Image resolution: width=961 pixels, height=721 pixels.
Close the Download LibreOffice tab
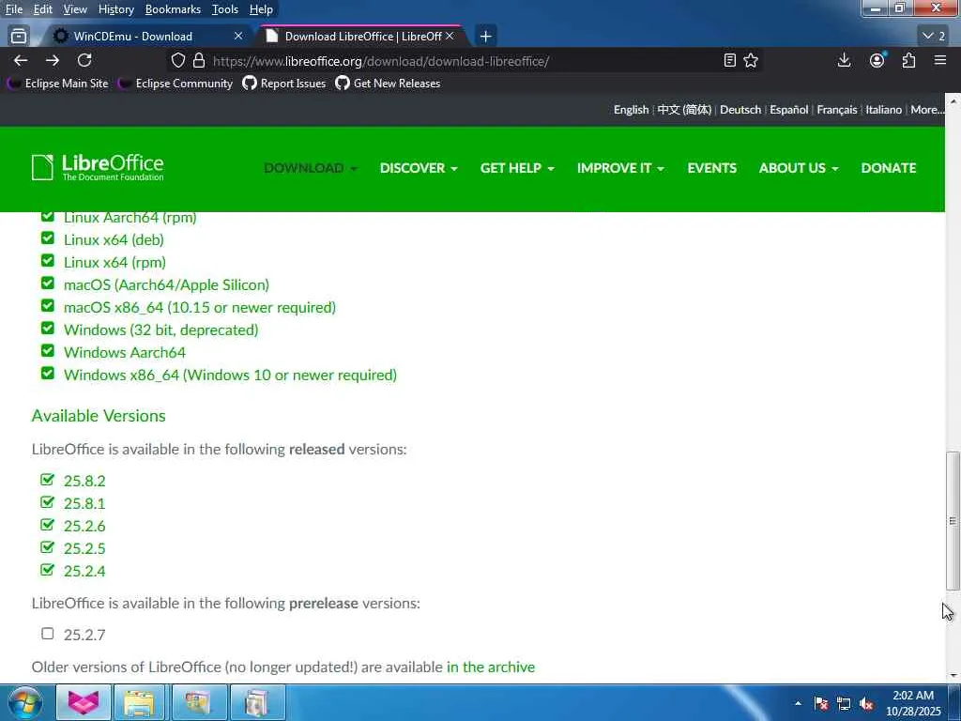(450, 37)
